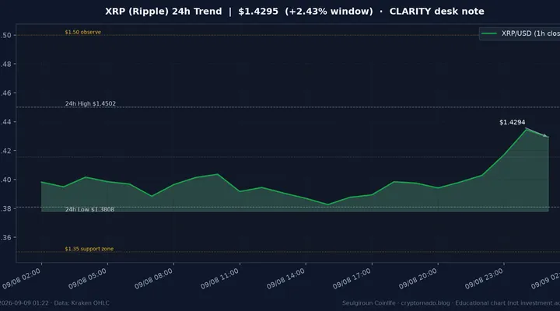Click the '.46' y-axis tick label
This screenshot has width=560, height=311.
[x=6, y=93]
